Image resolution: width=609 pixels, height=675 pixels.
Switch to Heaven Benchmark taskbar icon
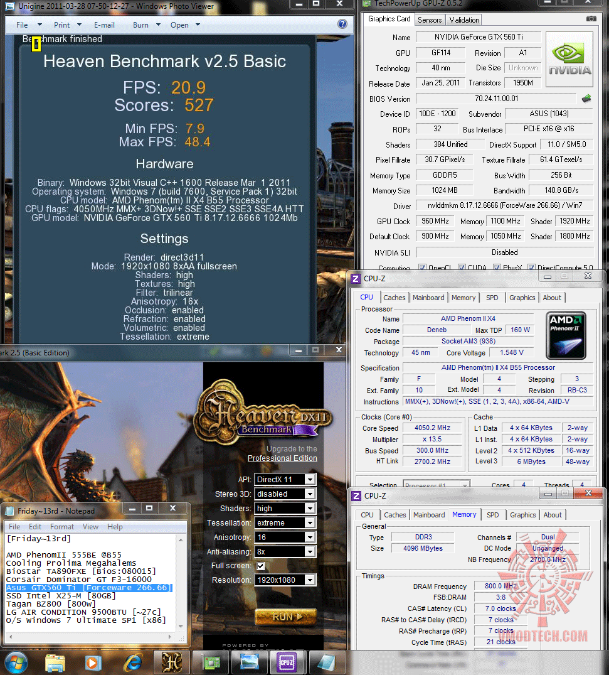pyautogui.click(x=171, y=662)
